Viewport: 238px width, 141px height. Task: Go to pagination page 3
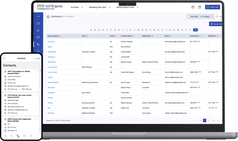coord(213,121)
